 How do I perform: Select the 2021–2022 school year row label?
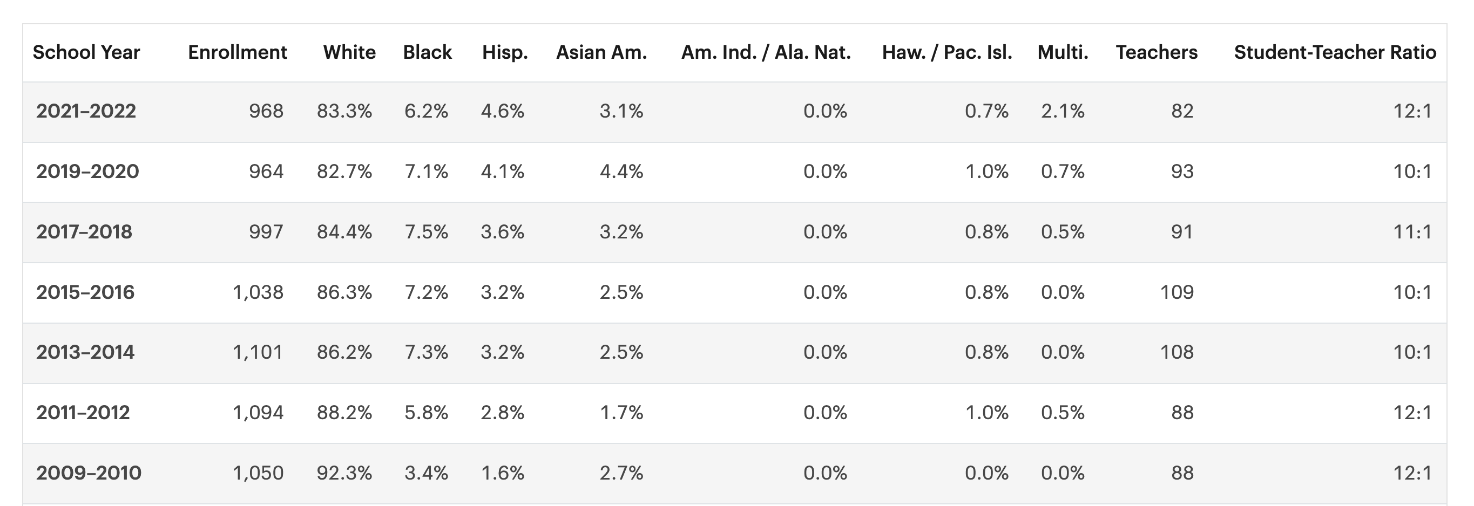pyautogui.click(x=86, y=111)
